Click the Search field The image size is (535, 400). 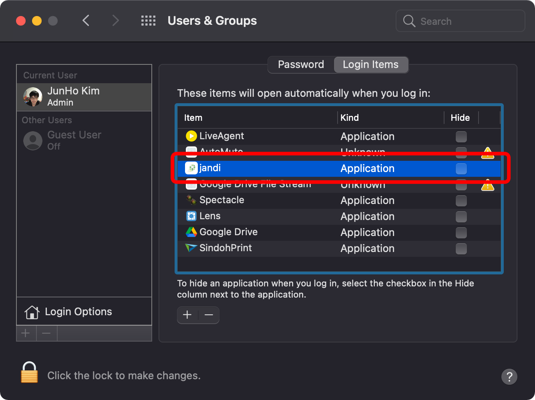pos(460,21)
